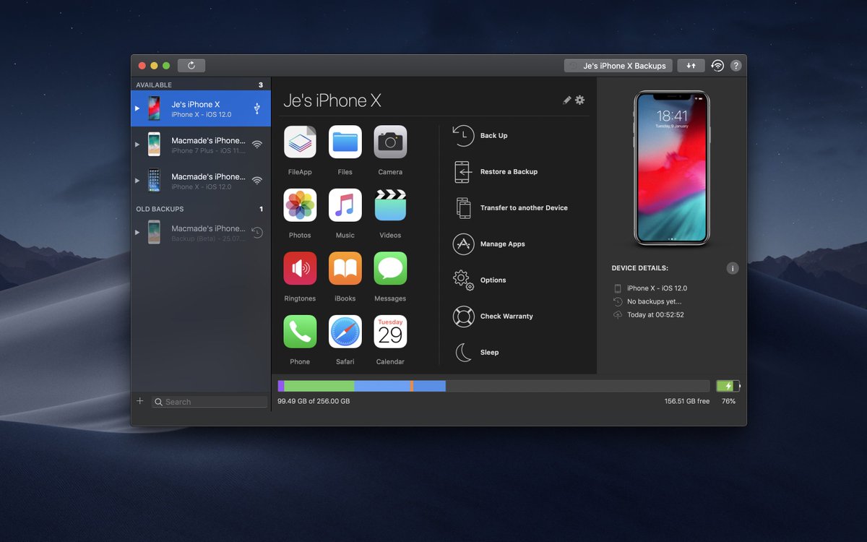This screenshot has width=867, height=542.
Task: Open the Ringtones icon
Action: coord(300,268)
